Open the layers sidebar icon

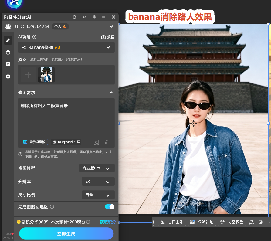[x=8, y=53]
